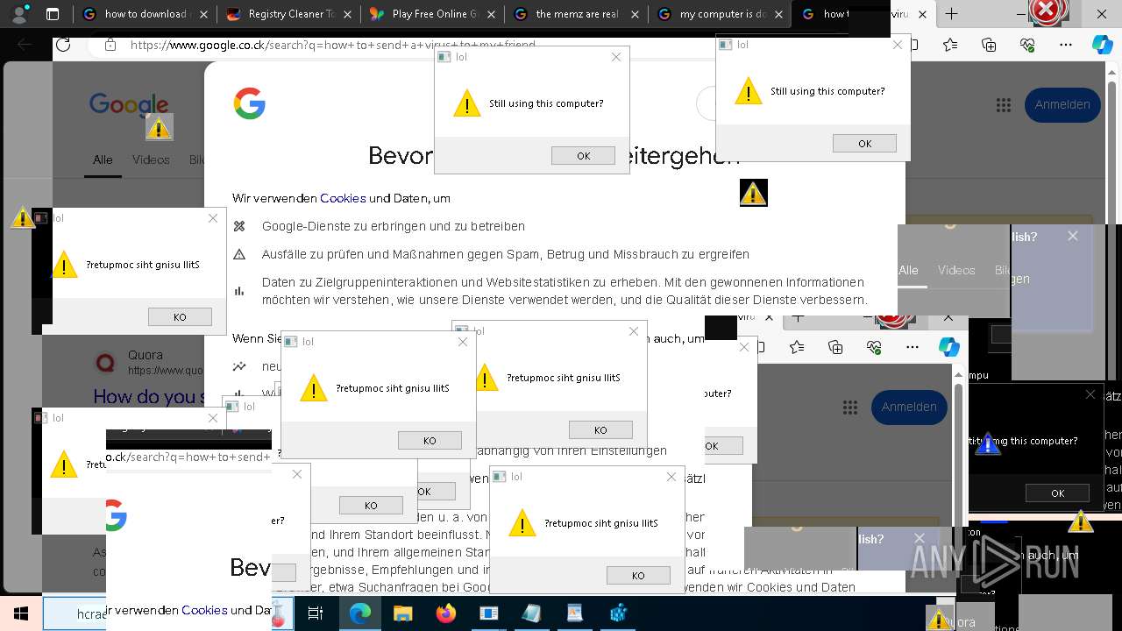Click OK in lol dialog beside top Anmelden
The image size is (1122, 631).
tap(864, 144)
